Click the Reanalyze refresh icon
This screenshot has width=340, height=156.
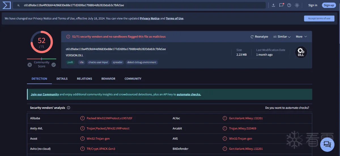coord(252,37)
